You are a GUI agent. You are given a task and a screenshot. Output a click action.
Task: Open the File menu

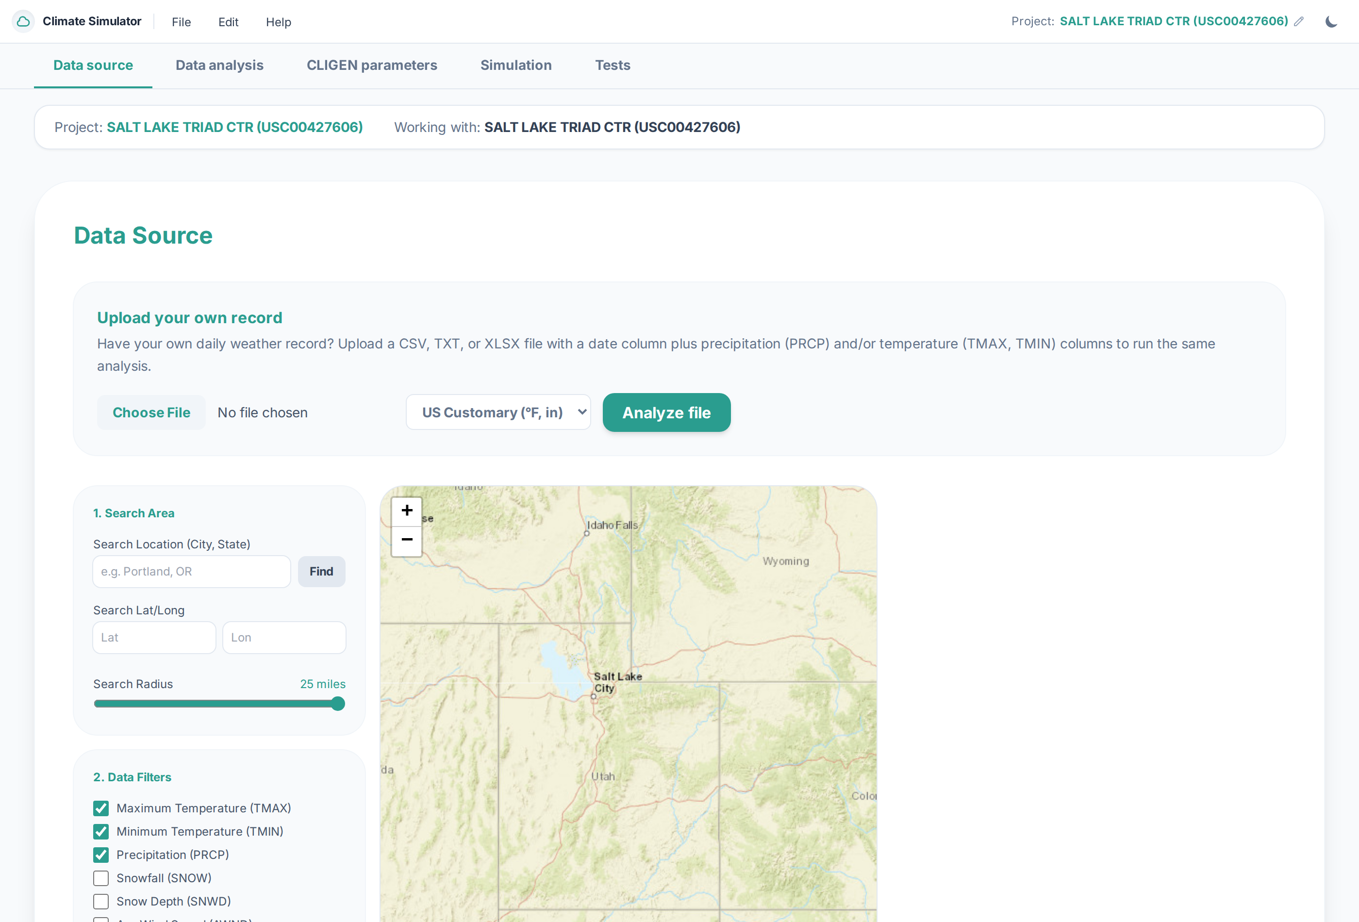pyautogui.click(x=181, y=22)
